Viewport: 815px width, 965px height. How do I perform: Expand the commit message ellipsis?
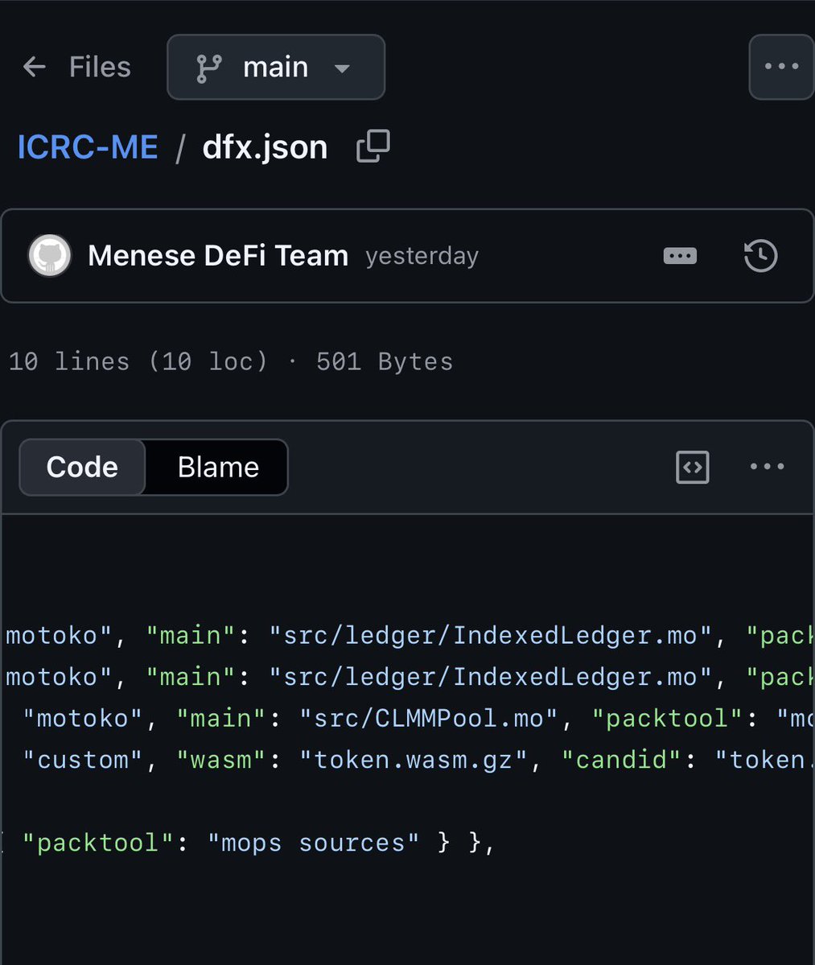point(680,256)
